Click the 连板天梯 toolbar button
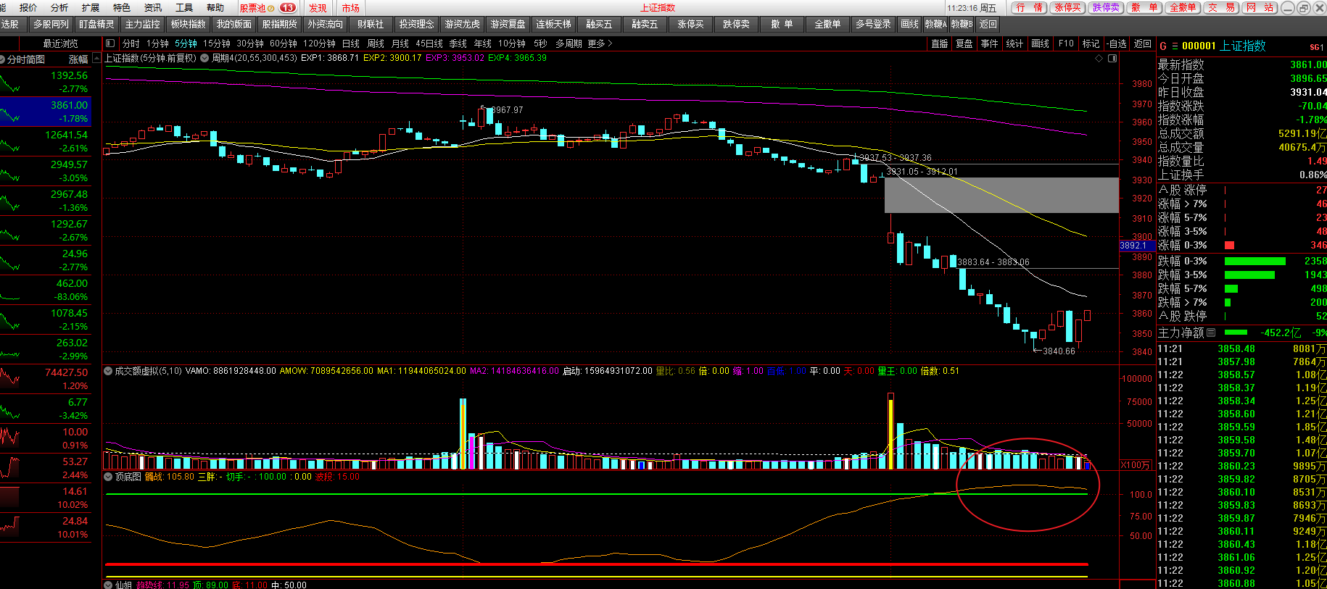 point(553,25)
